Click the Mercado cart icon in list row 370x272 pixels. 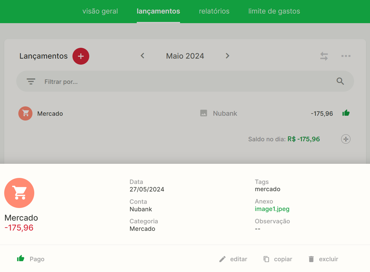pyautogui.click(x=25, y=113)
